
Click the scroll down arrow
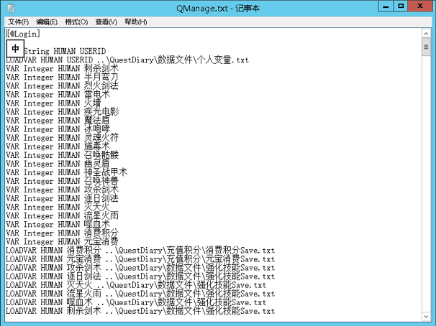[x=426, y=316]
